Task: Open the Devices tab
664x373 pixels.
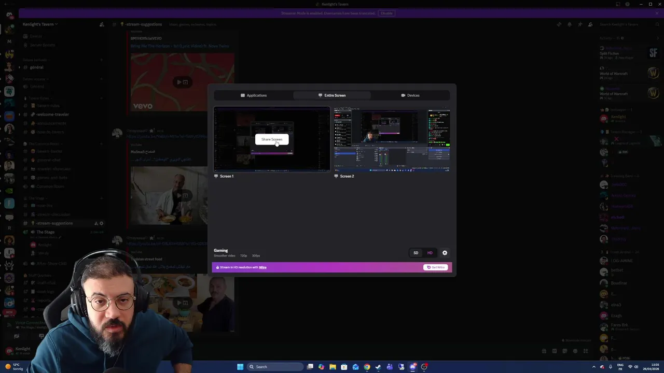Action: coord(410,95)
